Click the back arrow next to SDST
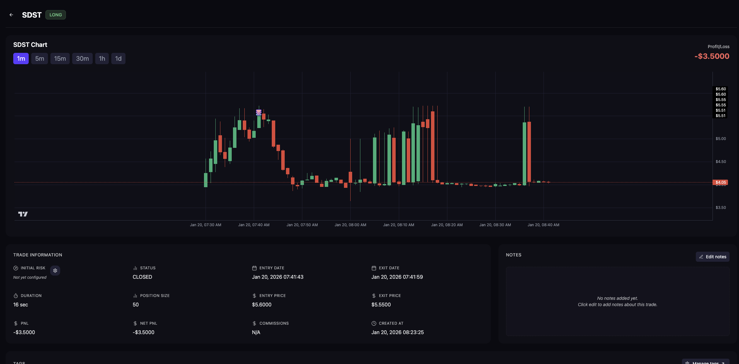This screenshot has width=739, height=364. coord(11,15)
